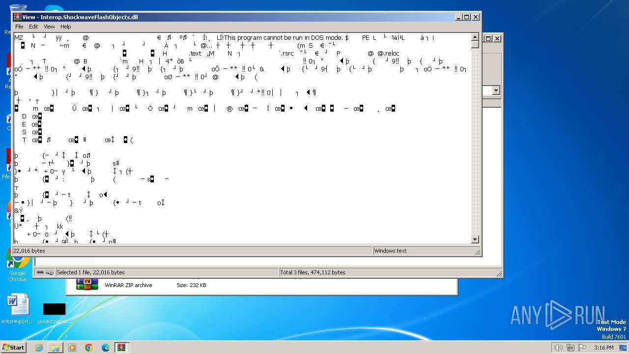Minimize the Interop.ShockwaveFlashObjects.dll viewer window
Image resolution: width=629 pixels, height=354 pixels.
(459, 17)
